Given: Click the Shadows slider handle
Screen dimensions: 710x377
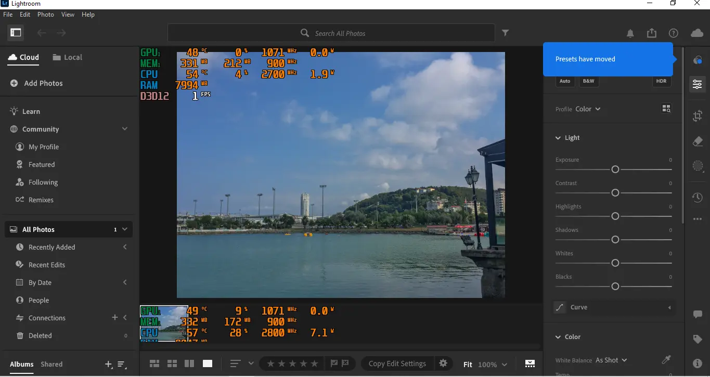Looking at the screenshot, I should pyautogui.click(x=615, y=240).
